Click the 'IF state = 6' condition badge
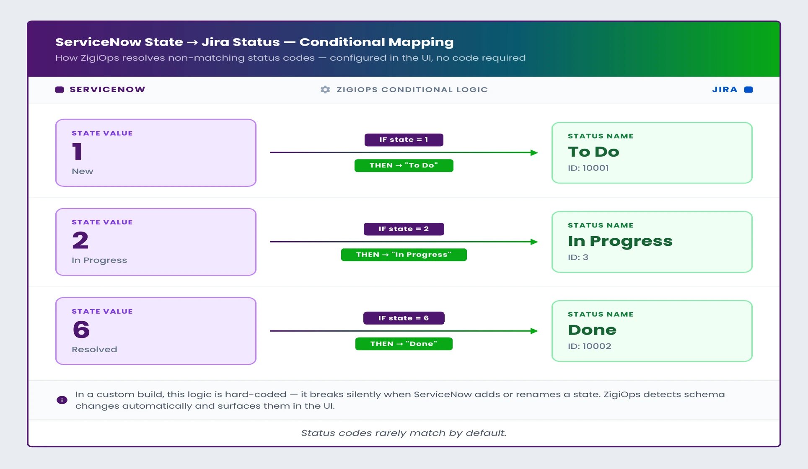This screenshot has height=469, width=808. coord(404,318)
